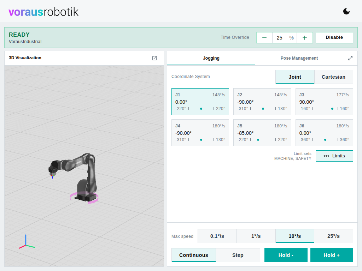Choose Step jogging mode
362x271 pixels.
tap(238, 255)
